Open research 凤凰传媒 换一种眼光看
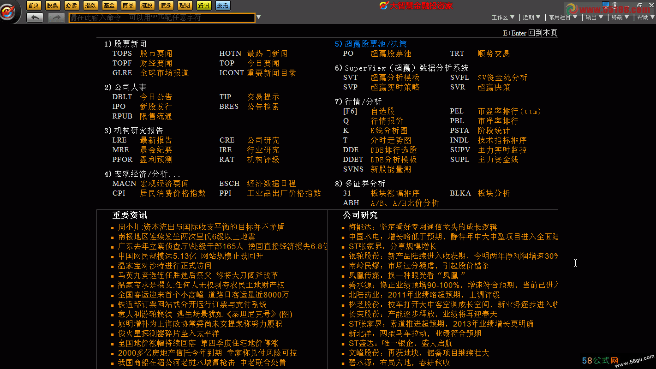 (x=407, y=275)
